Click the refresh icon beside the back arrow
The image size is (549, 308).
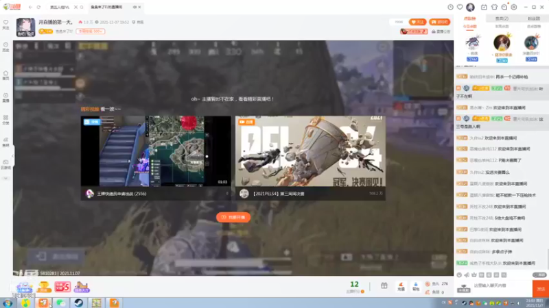(x=38, y=7)
